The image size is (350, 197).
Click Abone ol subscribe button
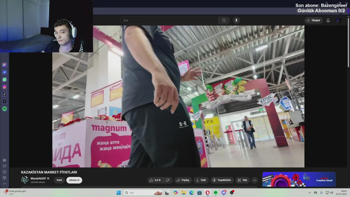click(x=74, y=180)
